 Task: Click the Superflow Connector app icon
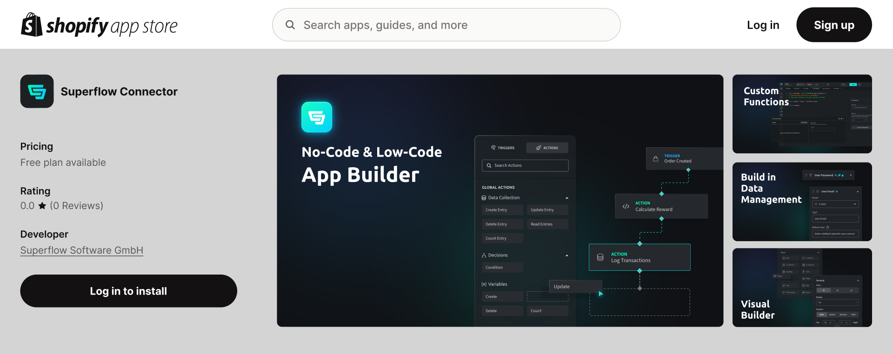coord(37,92)
